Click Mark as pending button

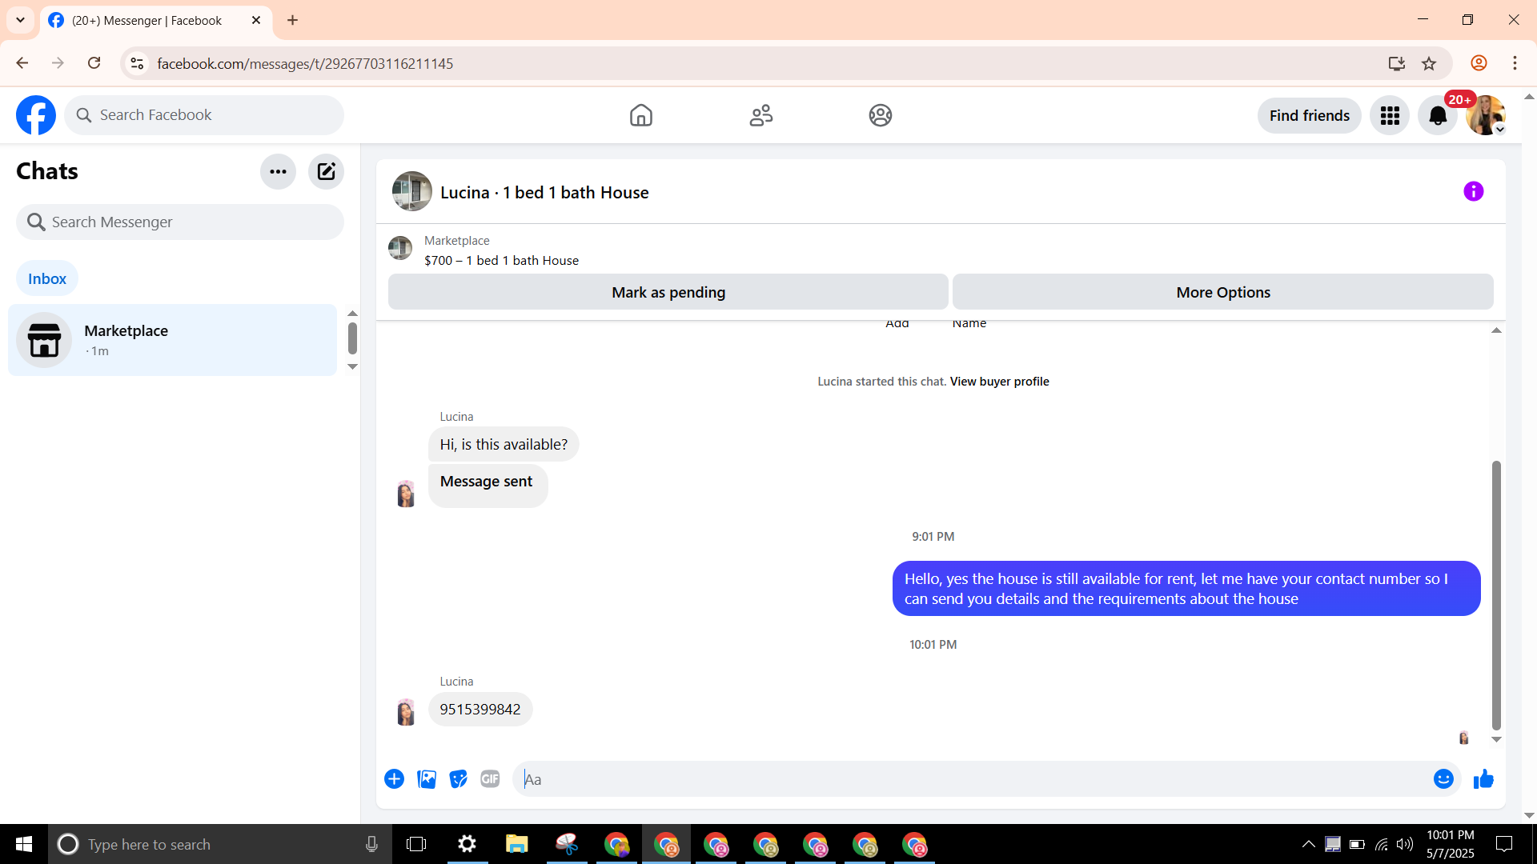(x=668, y=292)
